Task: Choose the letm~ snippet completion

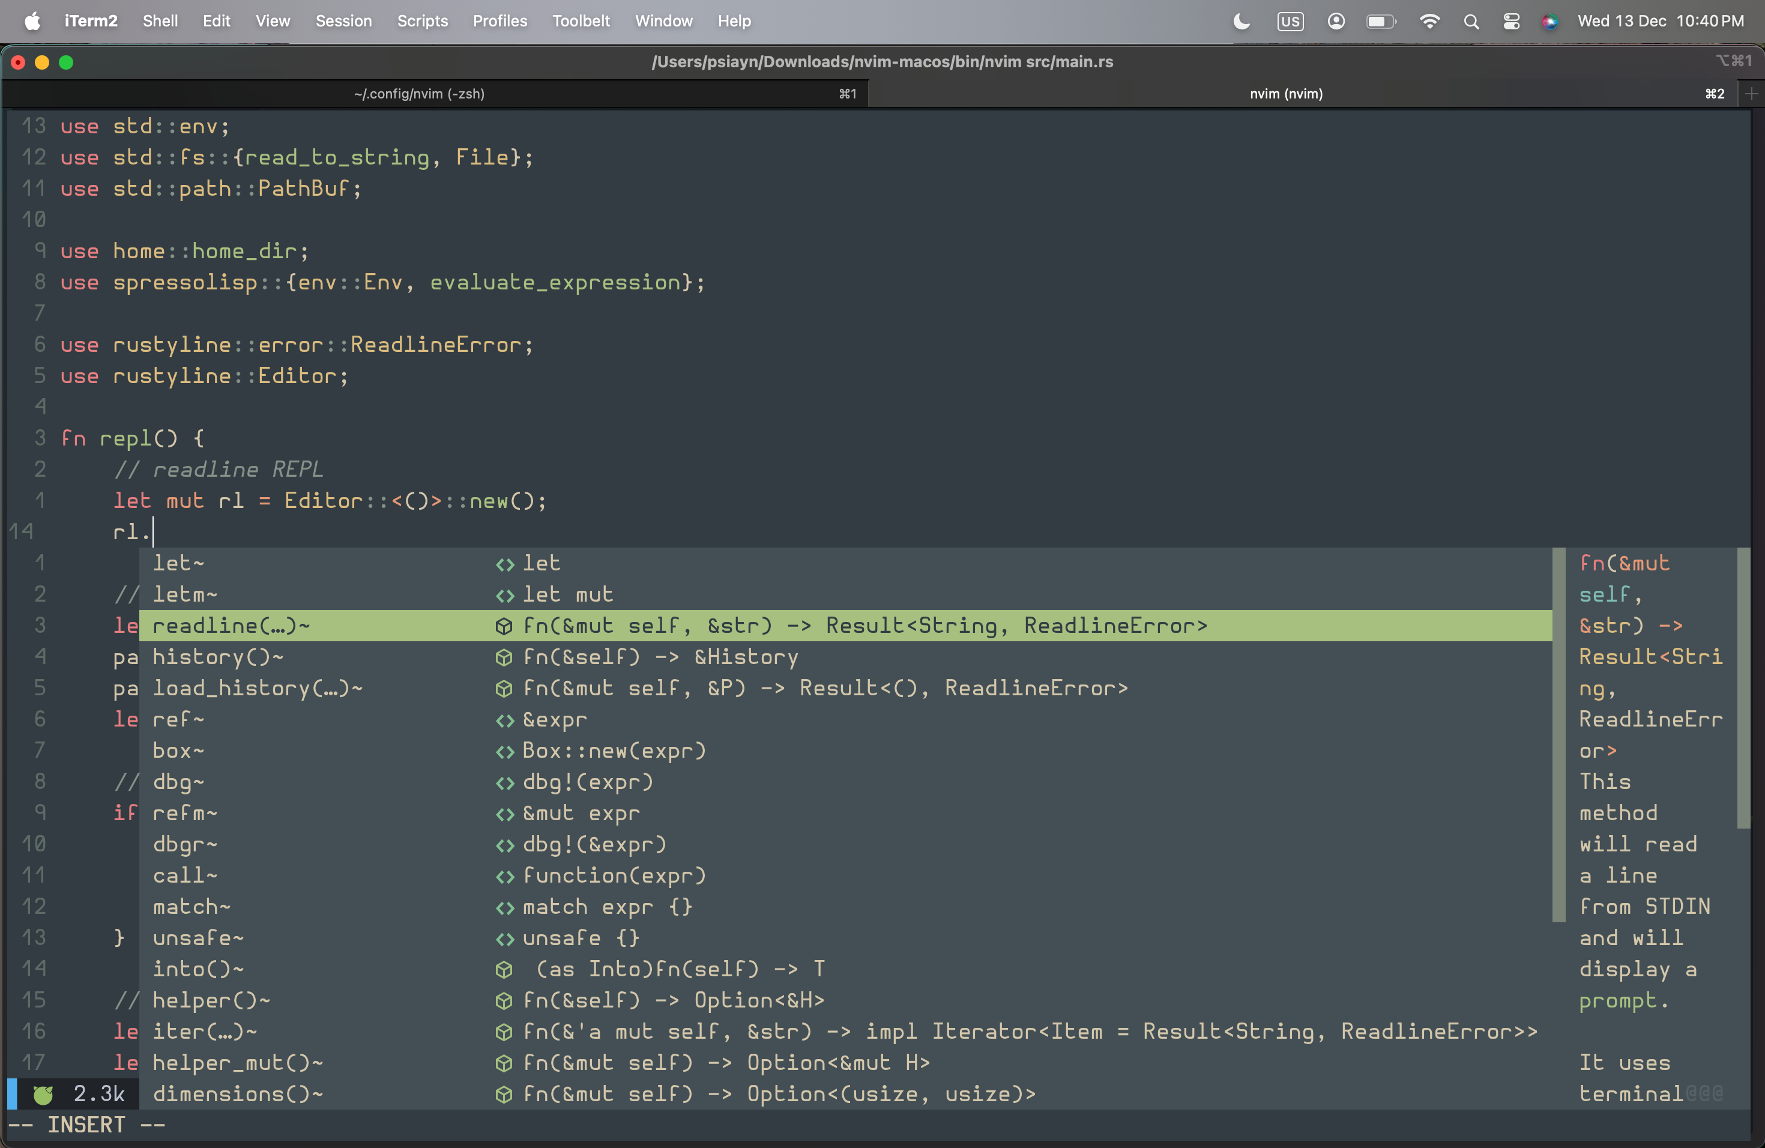Action: pos(845,594)
